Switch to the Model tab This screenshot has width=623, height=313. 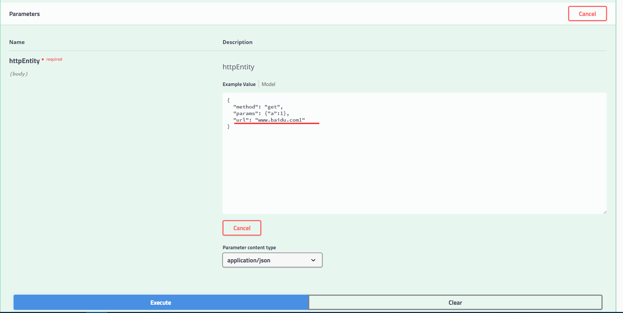268,84
